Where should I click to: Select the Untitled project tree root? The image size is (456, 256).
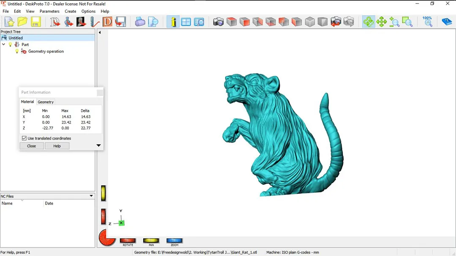point(16,38)
